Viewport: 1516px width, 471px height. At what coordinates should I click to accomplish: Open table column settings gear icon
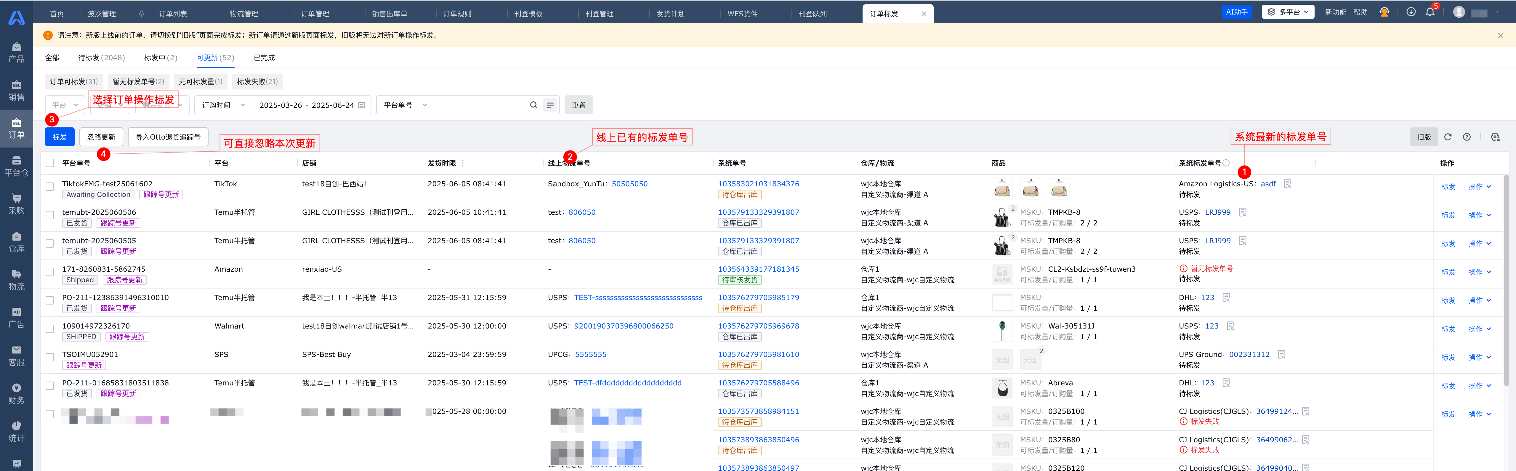coord(1495,137)
